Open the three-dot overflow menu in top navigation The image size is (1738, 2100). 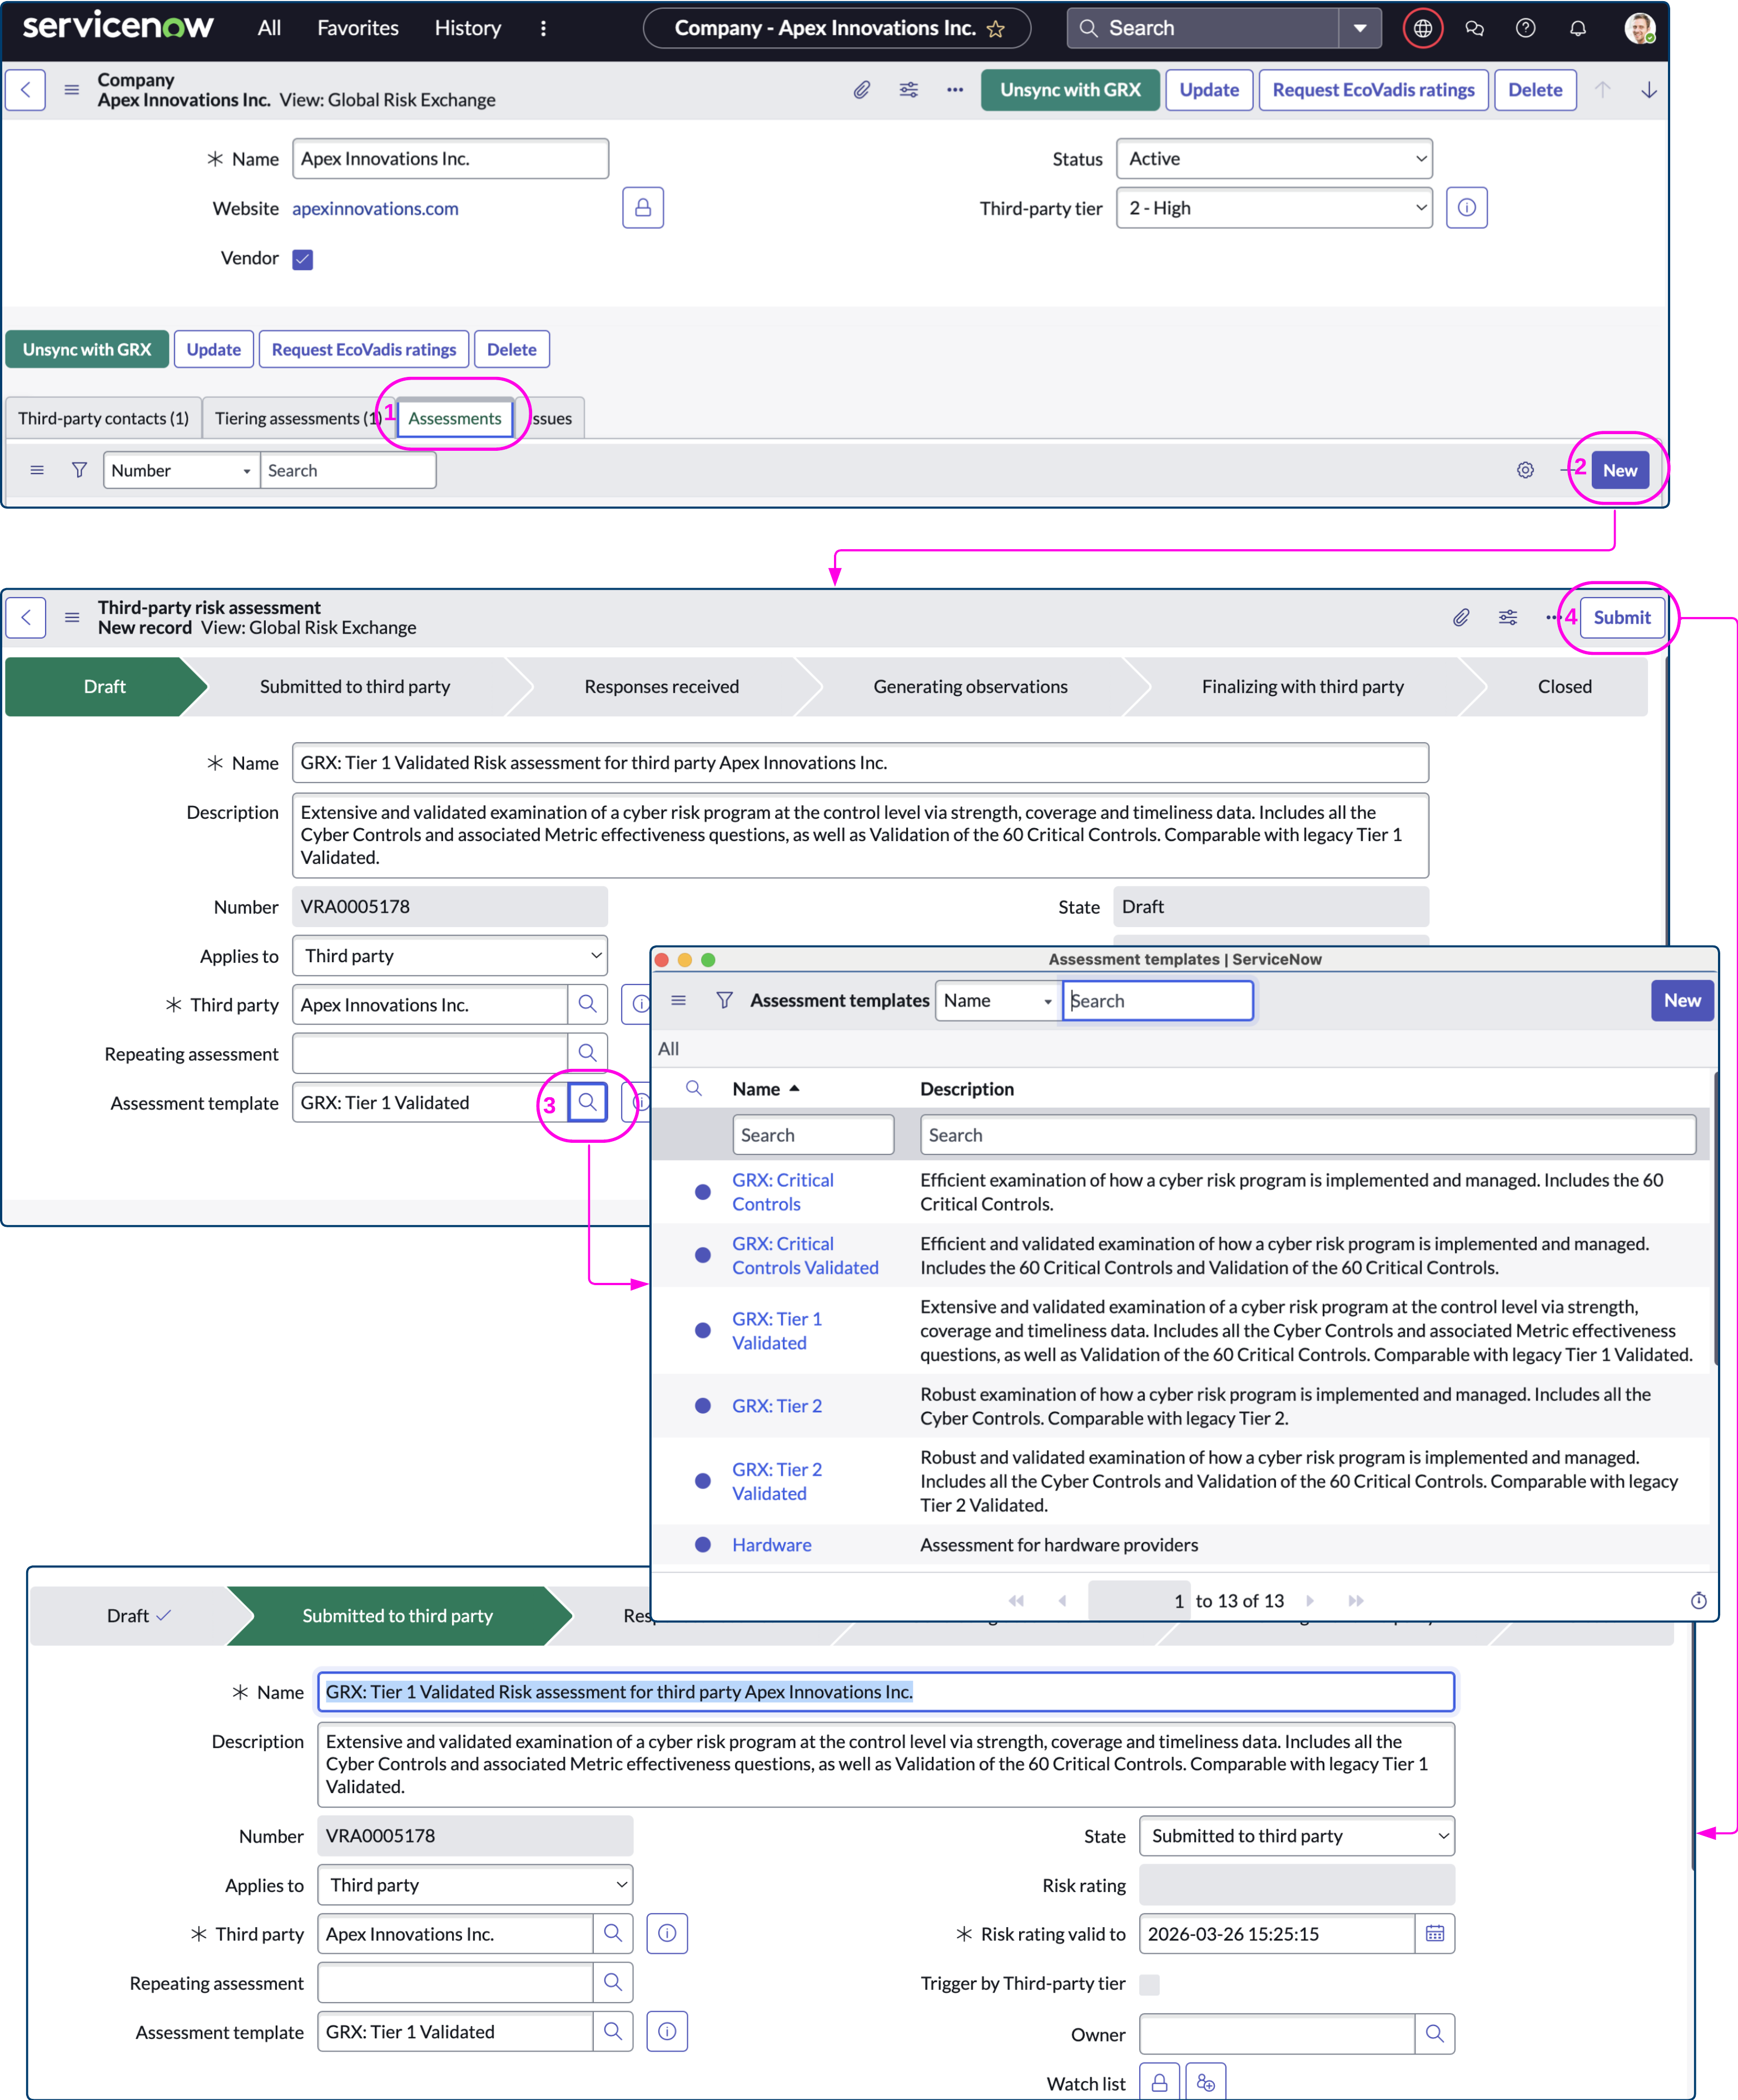point(543,28)
